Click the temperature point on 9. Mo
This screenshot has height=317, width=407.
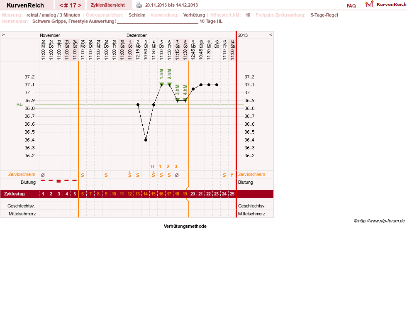click(193, 89)
